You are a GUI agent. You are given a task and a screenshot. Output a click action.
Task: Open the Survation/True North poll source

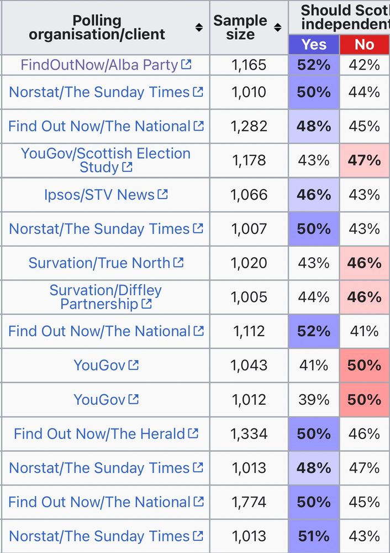pos(99,263)
